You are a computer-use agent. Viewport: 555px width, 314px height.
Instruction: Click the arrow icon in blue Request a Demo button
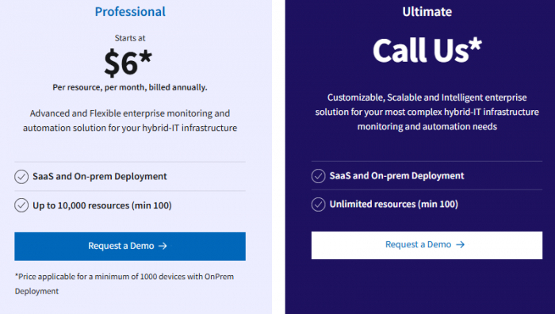163,246
